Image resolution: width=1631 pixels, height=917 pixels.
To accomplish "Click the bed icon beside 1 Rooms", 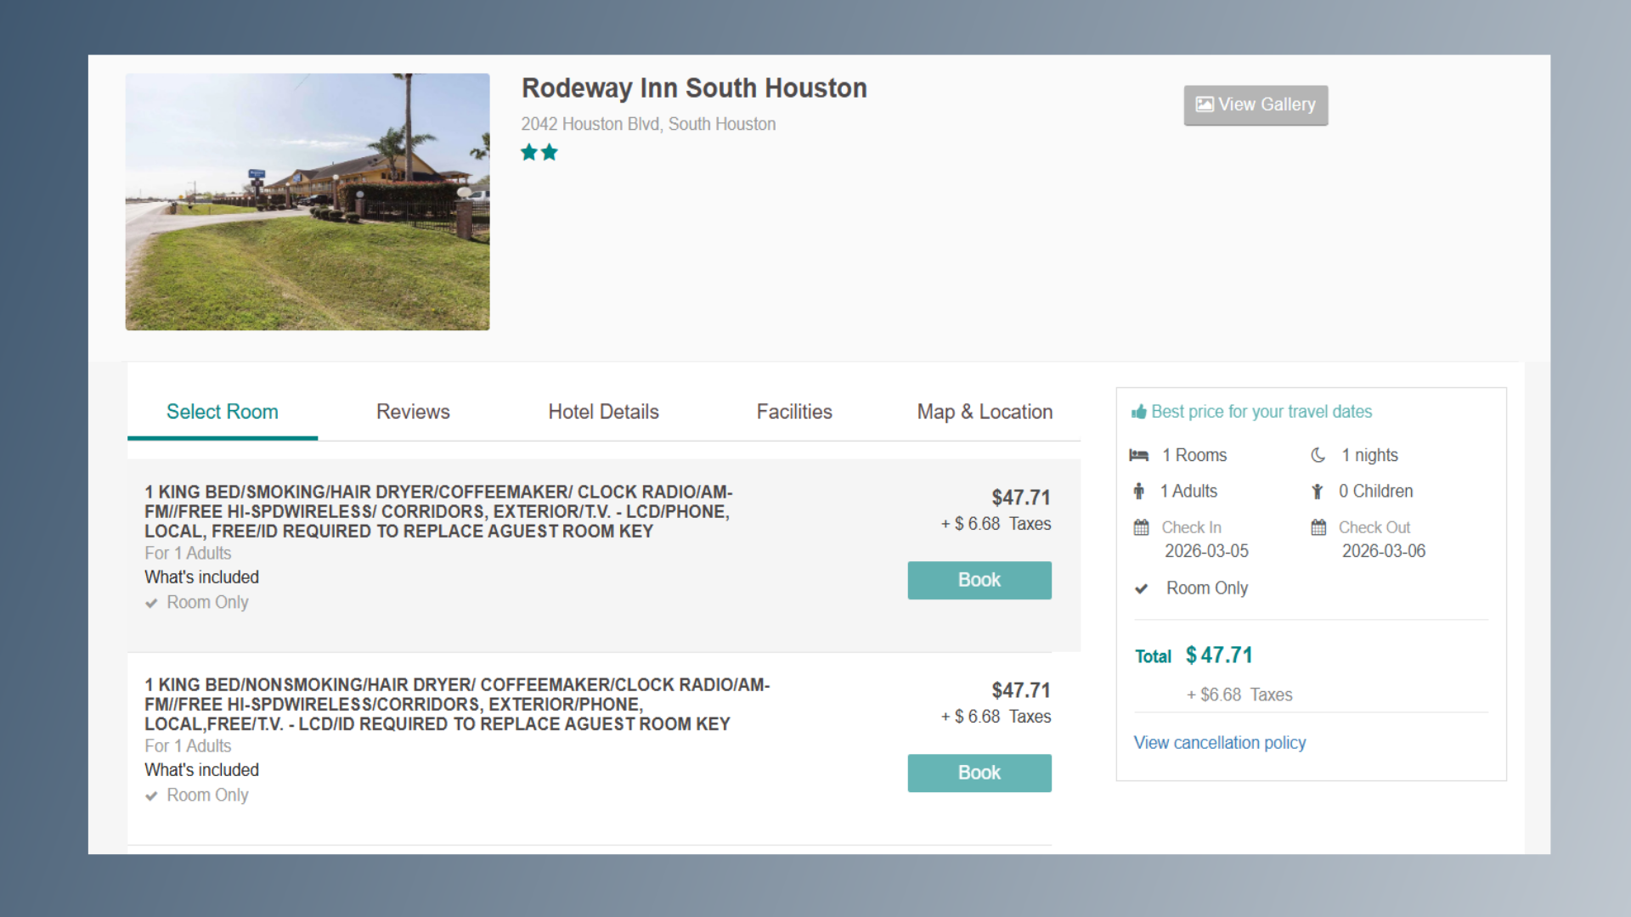I will tap(1138, 455).
